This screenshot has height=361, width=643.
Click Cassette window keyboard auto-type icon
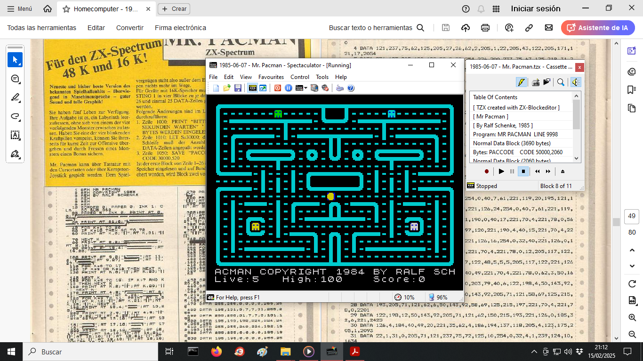point(536,82)
